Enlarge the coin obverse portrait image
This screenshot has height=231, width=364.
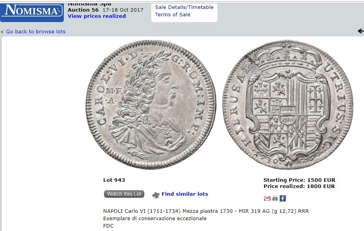pos(151,105)
